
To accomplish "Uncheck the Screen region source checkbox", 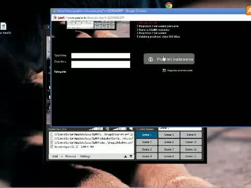I will pos(52,147).
